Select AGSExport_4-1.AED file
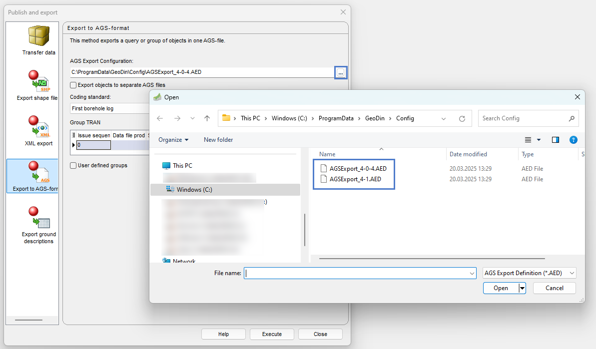Image resolution: width=596 pixels, height=349 pixels. [x=355, y=179]
